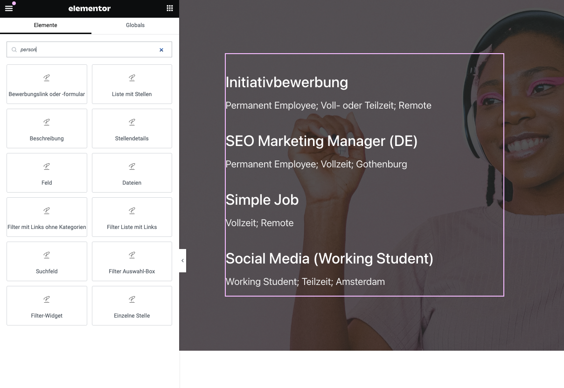Open the Simple Job listing heading
The width and height of the screenshot is (564, 388).
click(x=262, y=200)
